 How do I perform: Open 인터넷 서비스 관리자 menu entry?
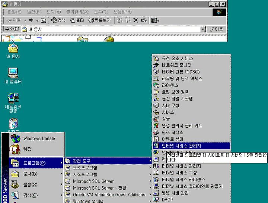191,146
